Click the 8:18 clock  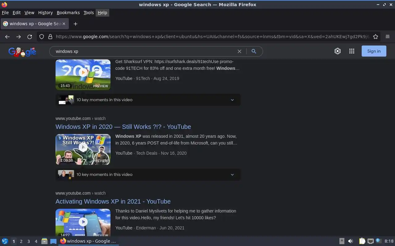click(x=389, y=241)
